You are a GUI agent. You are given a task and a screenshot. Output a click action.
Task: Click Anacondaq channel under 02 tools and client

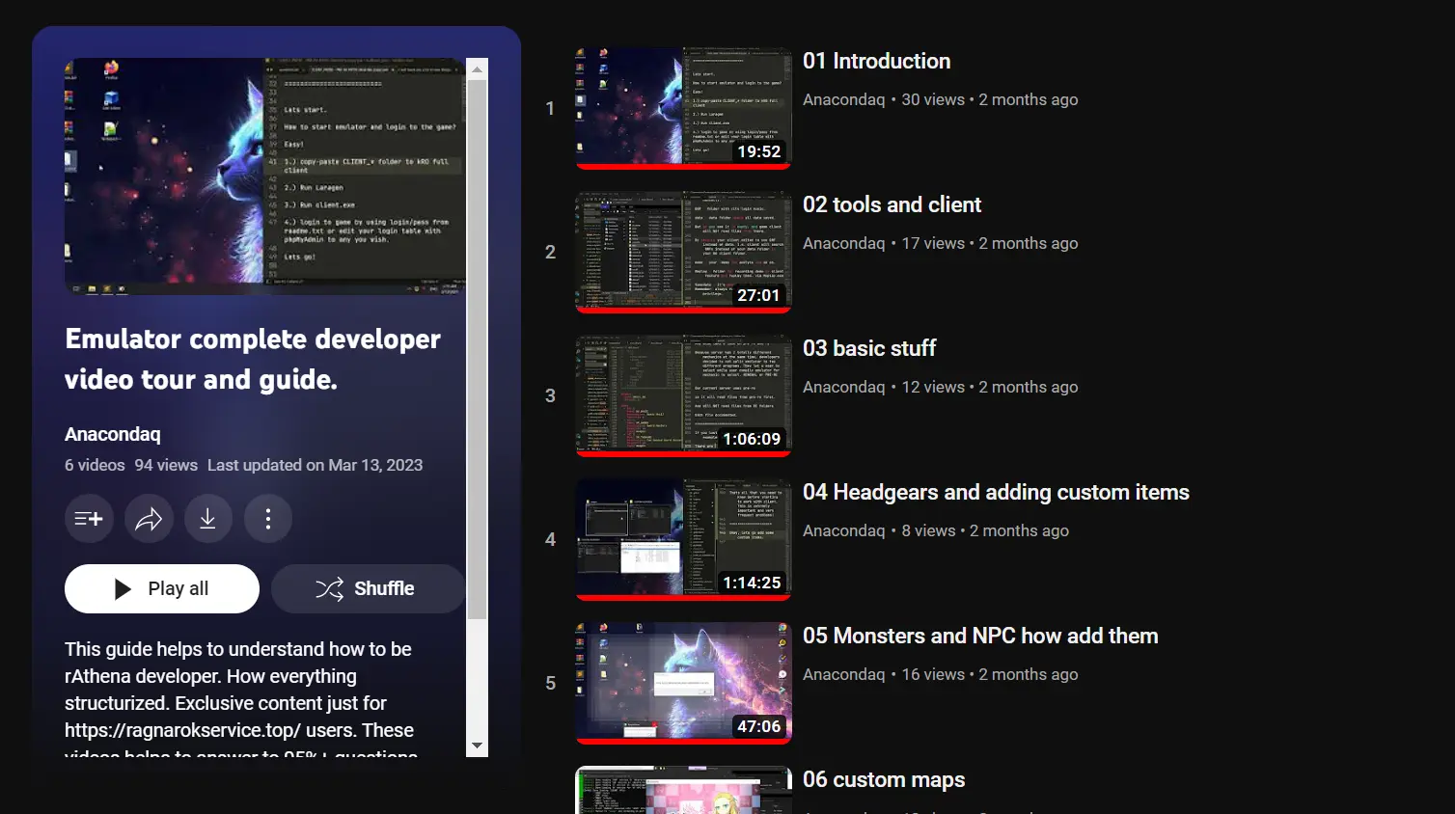pyautogui.click(x=844, y=243)
